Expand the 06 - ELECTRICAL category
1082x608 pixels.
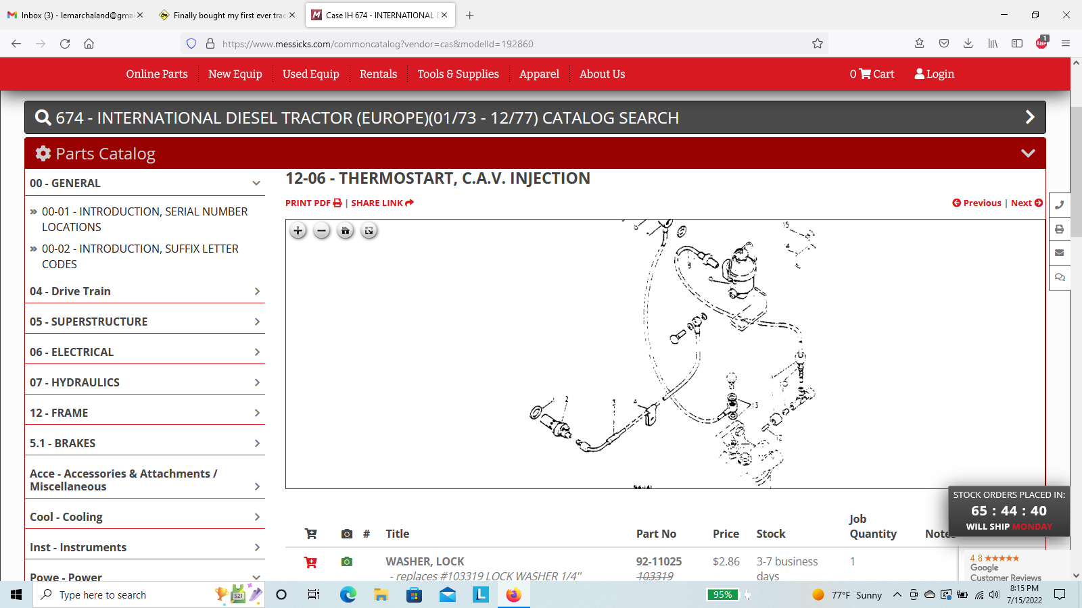256,352
